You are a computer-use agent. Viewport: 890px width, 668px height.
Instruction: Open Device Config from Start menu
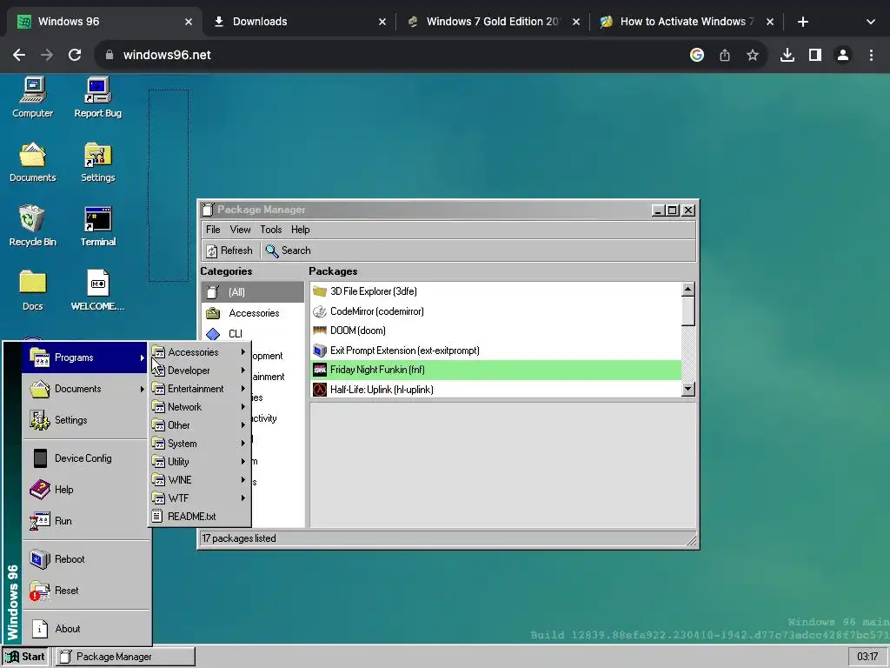pos(86,458)
